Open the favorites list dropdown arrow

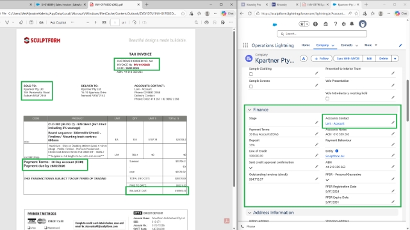(x=307, y=24)
